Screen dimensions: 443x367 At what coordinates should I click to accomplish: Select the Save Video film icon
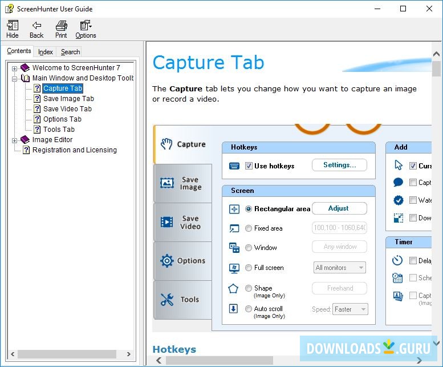(x=167, y=222)
